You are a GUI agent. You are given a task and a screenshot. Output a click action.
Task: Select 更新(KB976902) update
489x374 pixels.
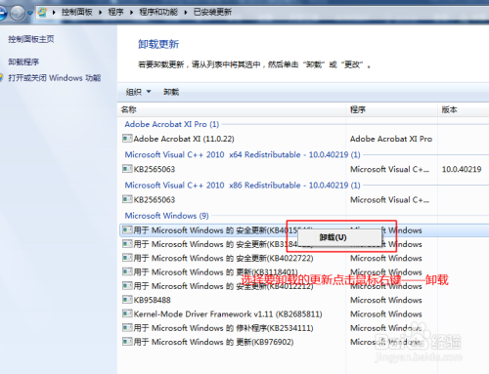213,342
